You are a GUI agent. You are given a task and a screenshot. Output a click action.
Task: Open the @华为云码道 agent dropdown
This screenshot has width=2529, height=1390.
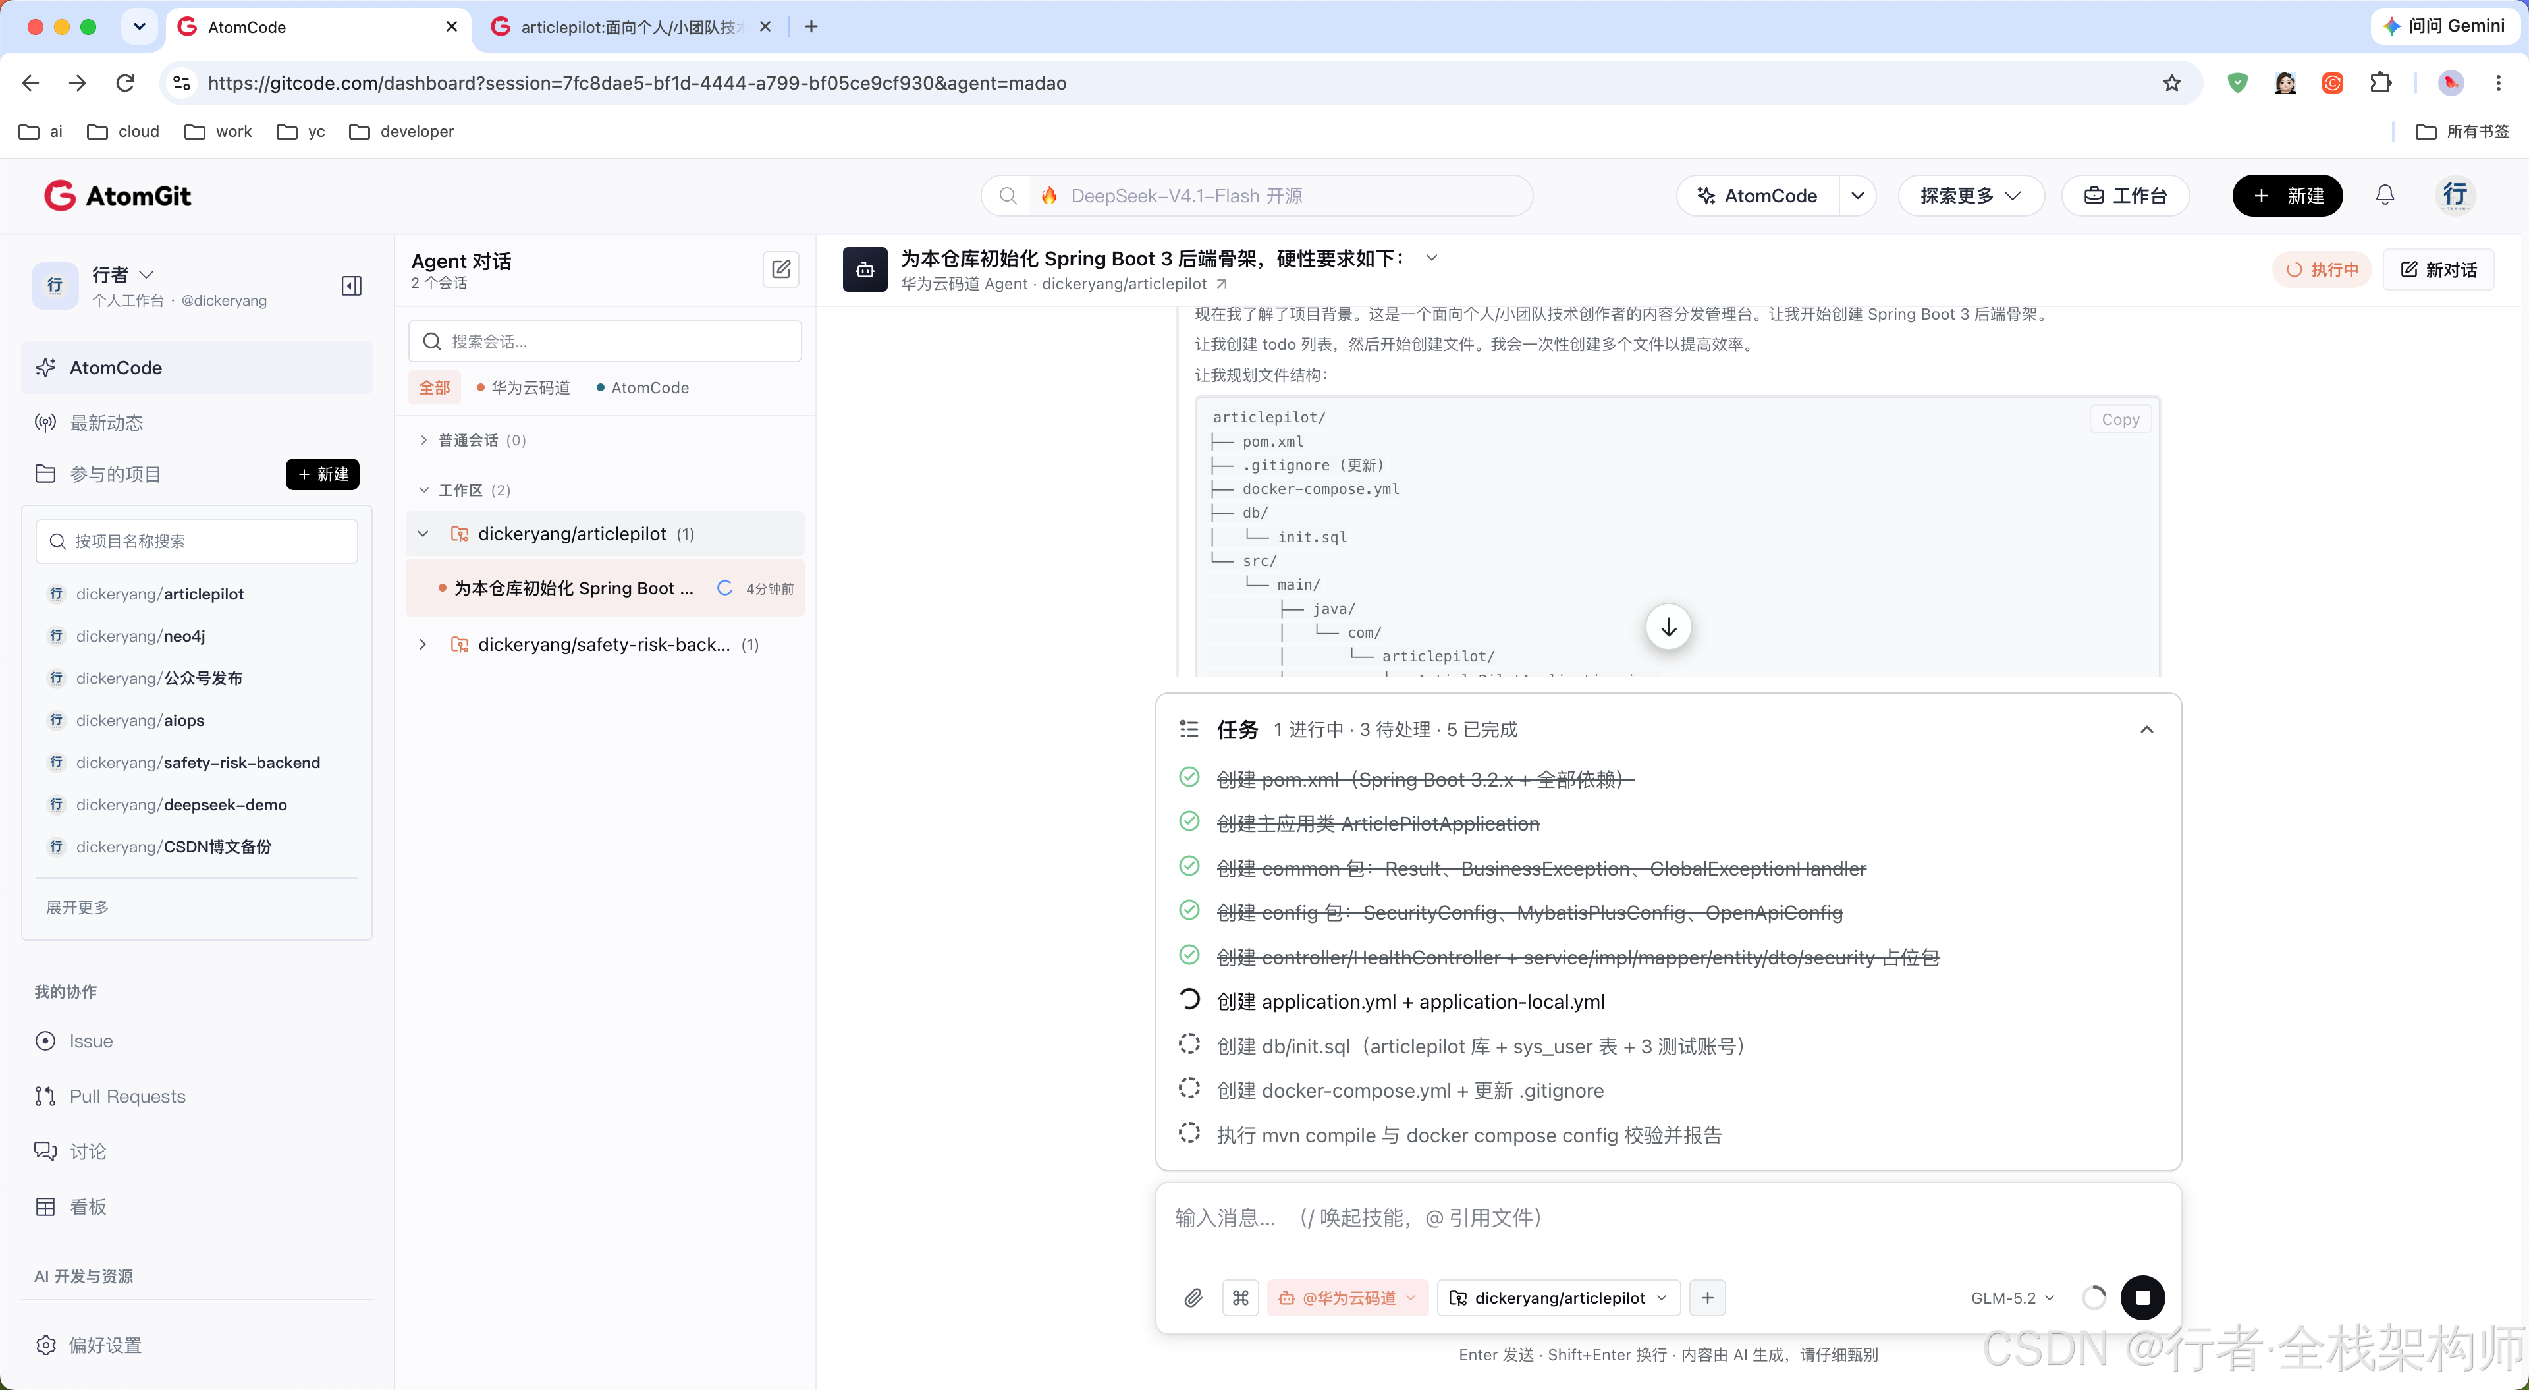pos(1347,1298)
